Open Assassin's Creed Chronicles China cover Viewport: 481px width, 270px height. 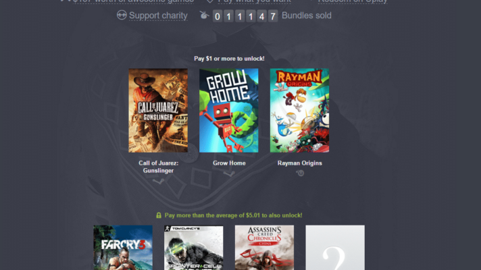click(264, 248)
